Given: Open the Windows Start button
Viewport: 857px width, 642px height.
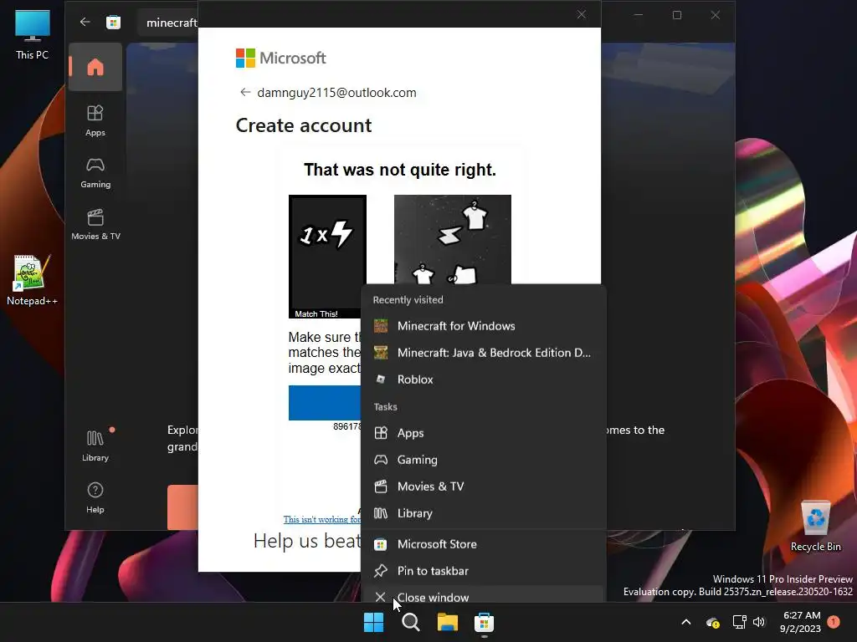Looking at the screenshot, I should pyautogui.click(x=374, y=622).
